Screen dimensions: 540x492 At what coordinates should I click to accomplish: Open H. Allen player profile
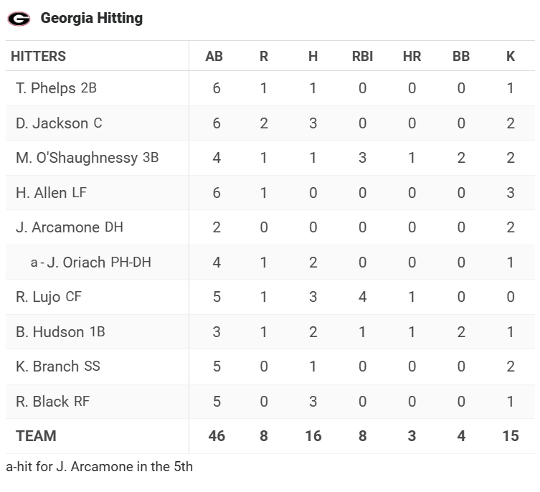coord(41,192)
